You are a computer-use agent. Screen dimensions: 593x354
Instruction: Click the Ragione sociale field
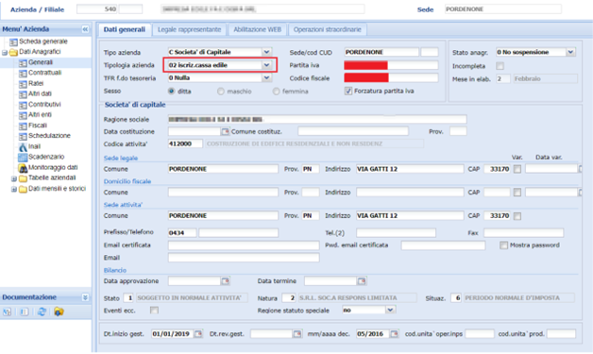[x=317, y=120]
